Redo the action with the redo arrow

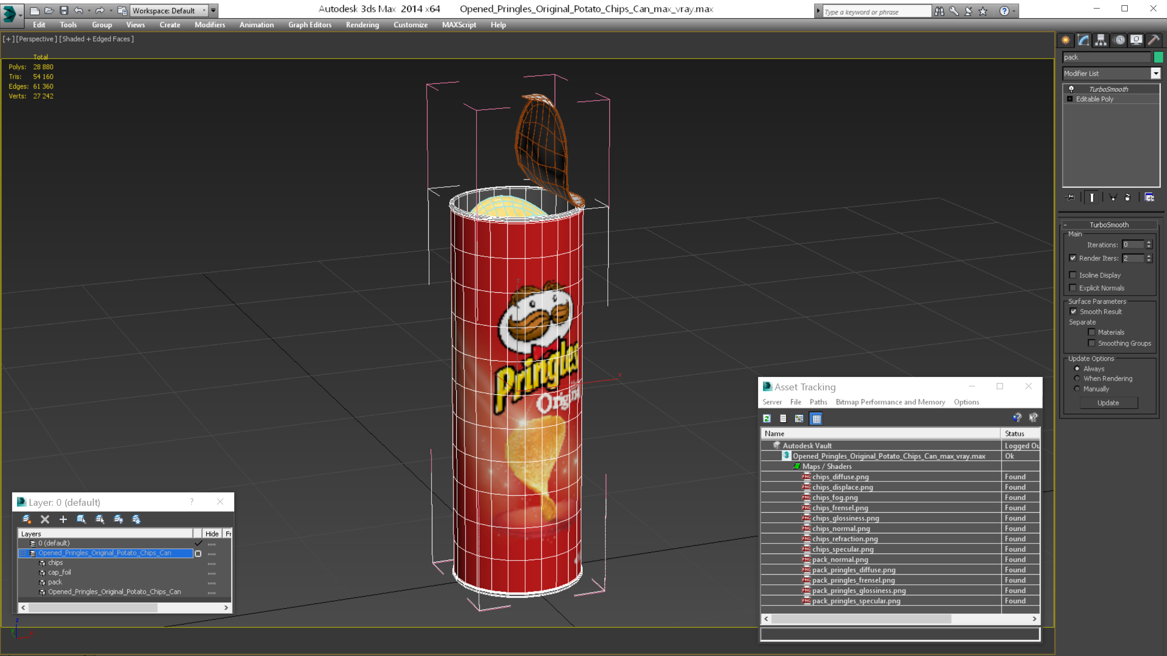coord(100,10)
